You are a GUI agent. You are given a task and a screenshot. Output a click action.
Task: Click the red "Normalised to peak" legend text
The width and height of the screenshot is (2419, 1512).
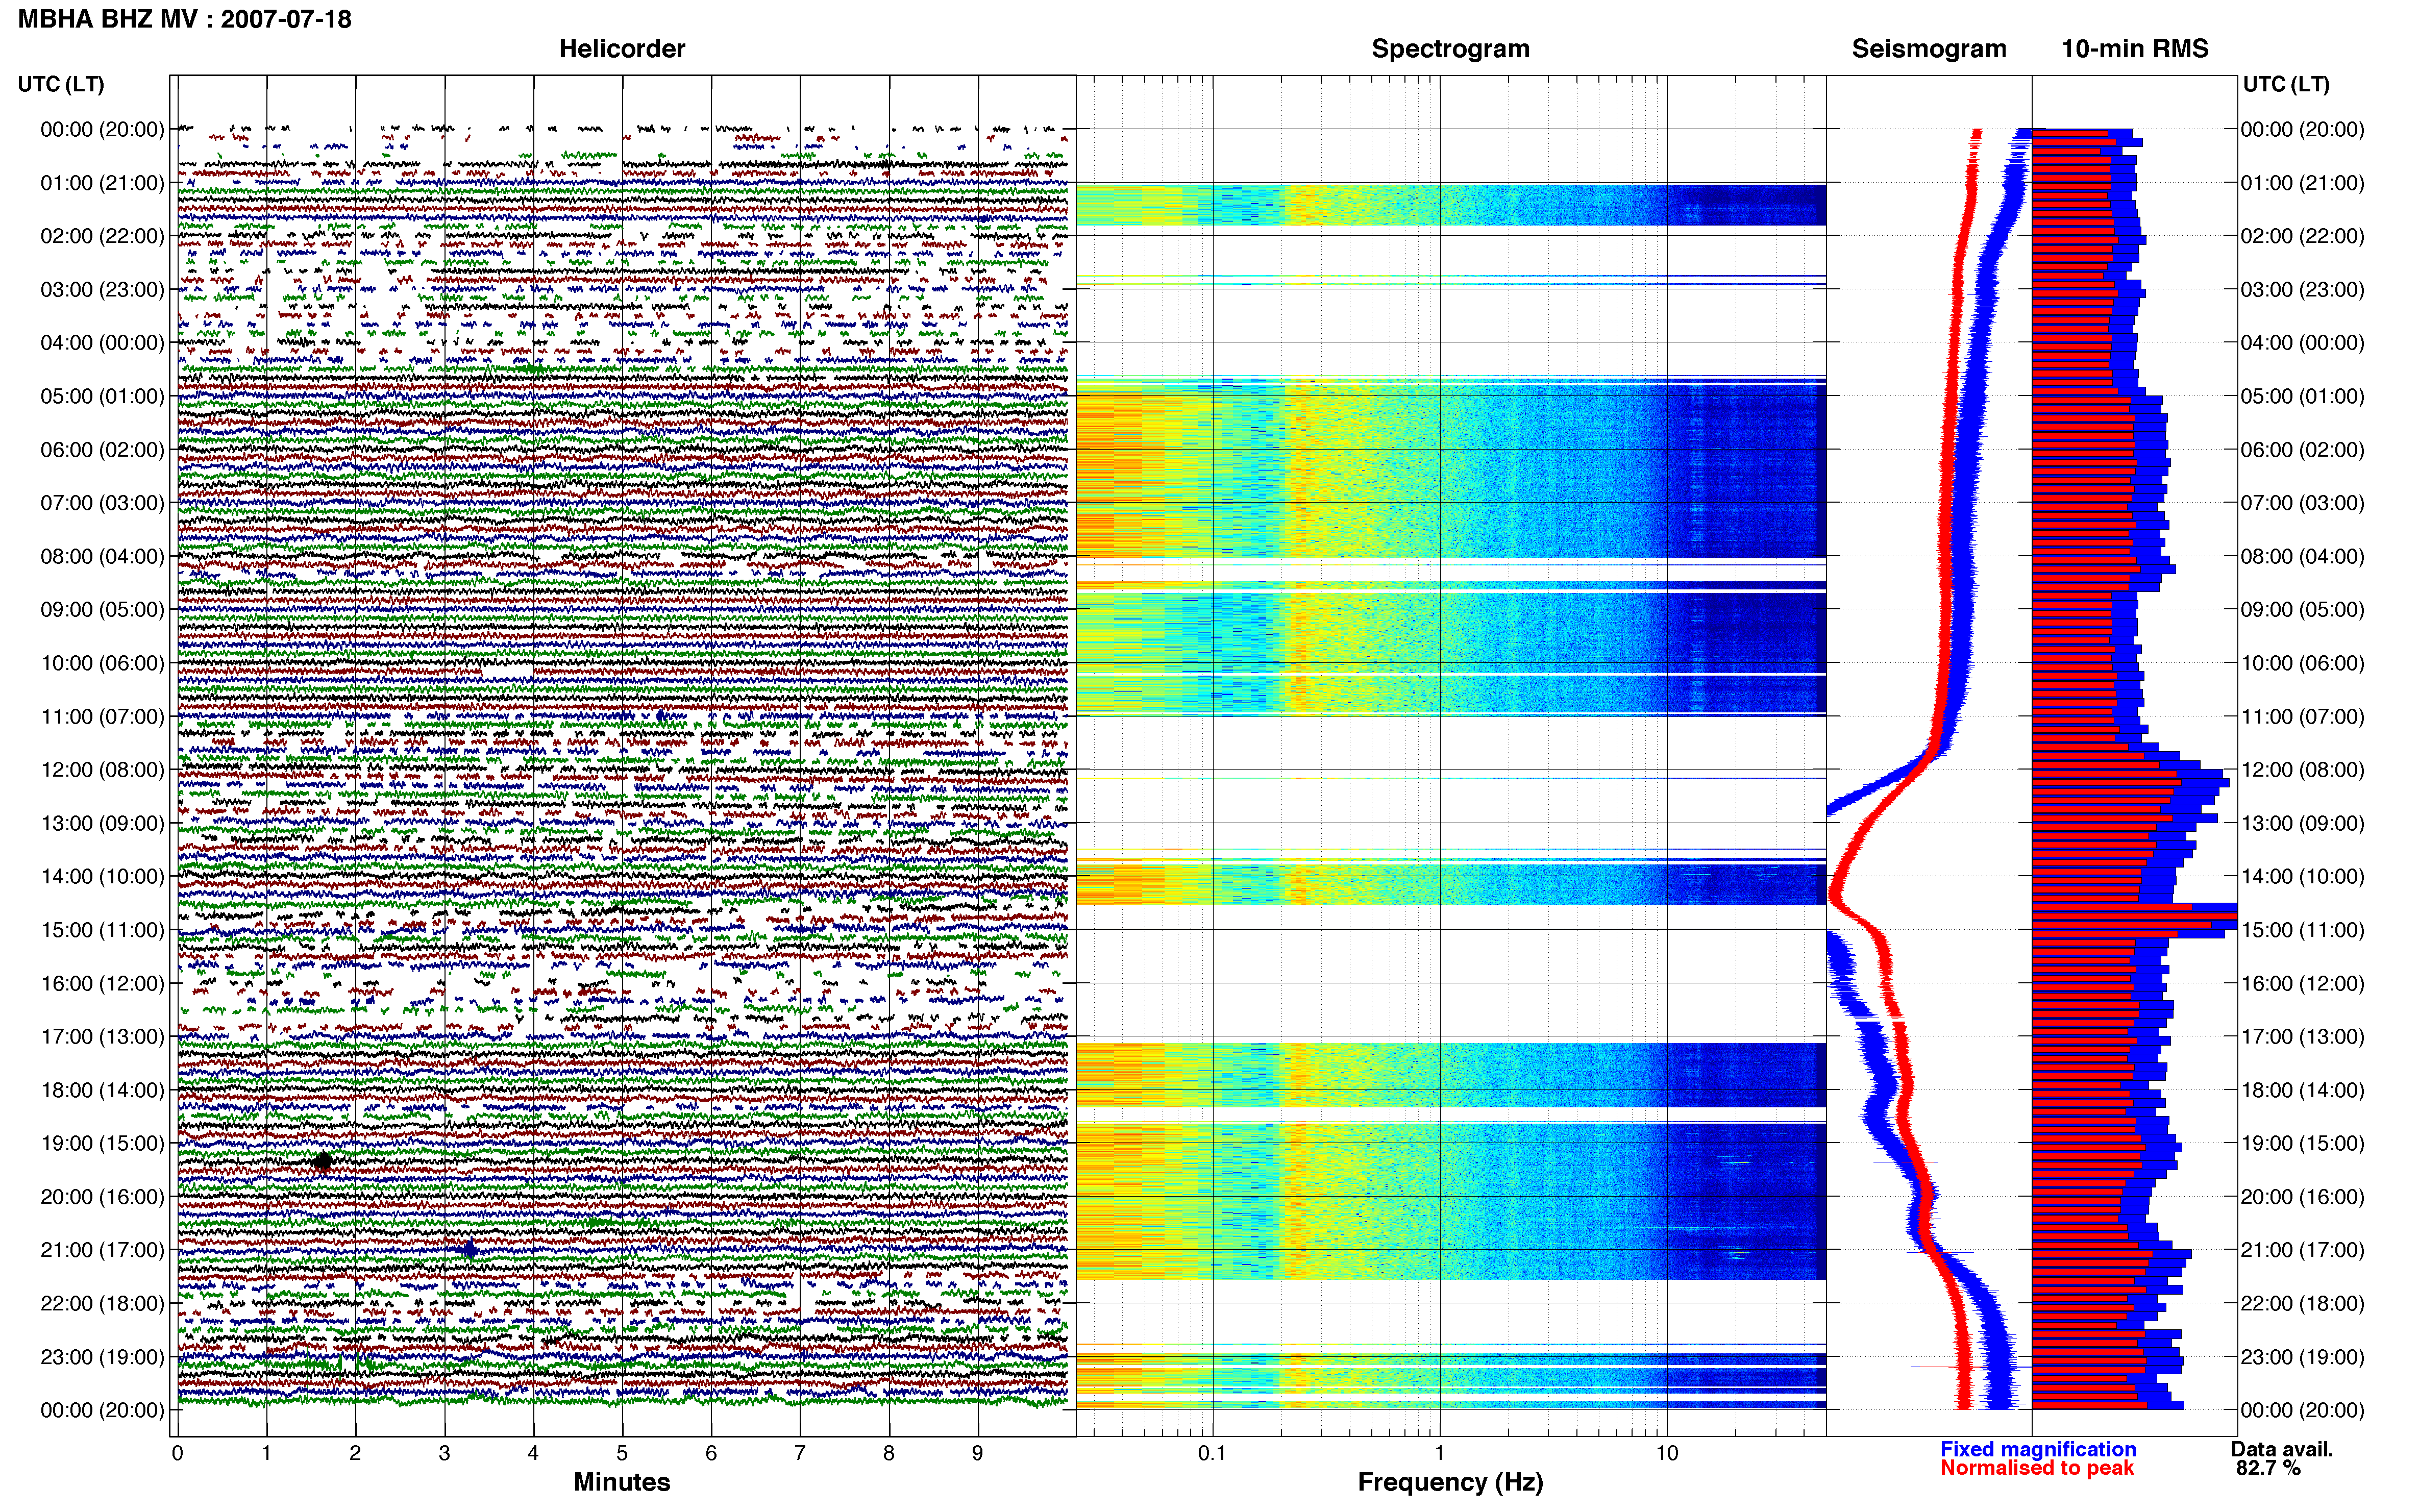point(2037,1468)
